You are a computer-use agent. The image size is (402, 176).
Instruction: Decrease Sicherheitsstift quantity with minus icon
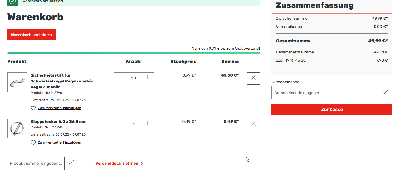pyautogui.click(x=120, y=78)
